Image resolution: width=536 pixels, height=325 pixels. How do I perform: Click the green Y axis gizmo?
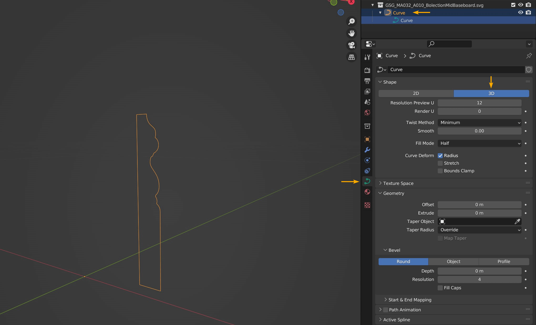tap(334, 3)
